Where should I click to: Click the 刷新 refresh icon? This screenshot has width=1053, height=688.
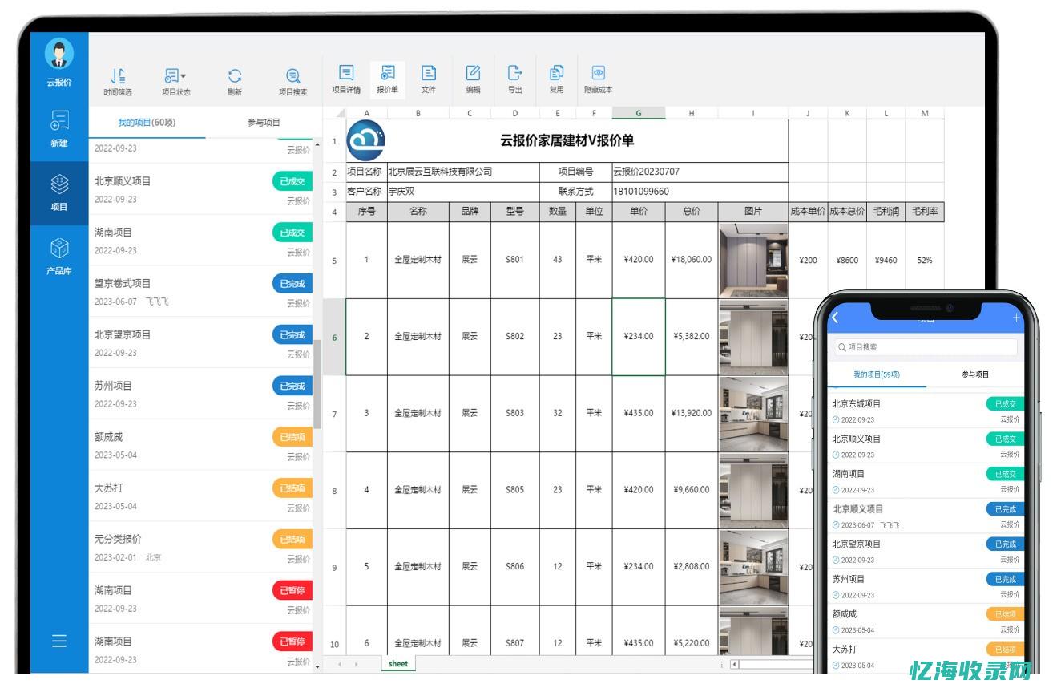point(235,76)
